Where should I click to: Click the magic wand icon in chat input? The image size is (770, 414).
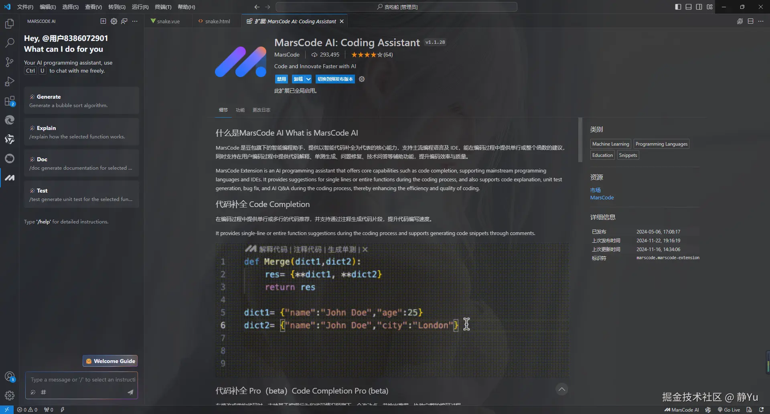tap(33, 392)
